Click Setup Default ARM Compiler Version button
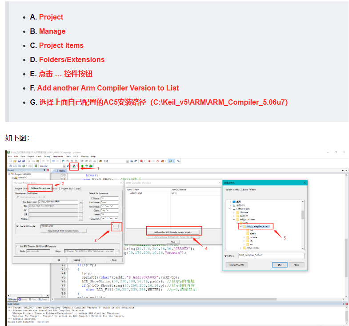Screen dimensions: 349x326 tap(63, 231)
